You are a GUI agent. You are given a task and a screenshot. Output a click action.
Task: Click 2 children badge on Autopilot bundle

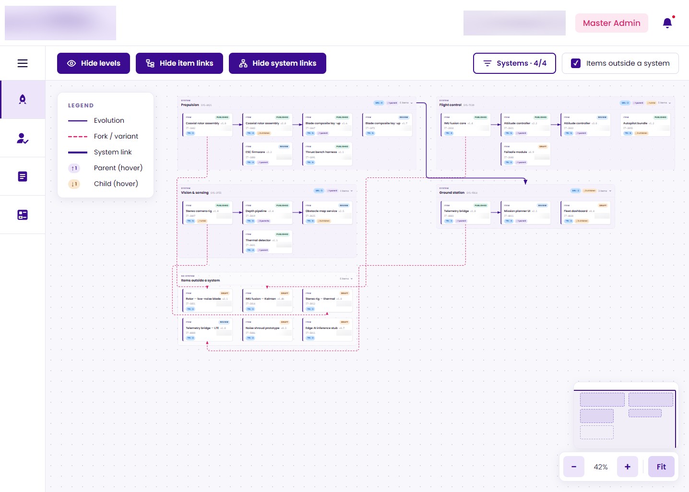coord(641,133)
